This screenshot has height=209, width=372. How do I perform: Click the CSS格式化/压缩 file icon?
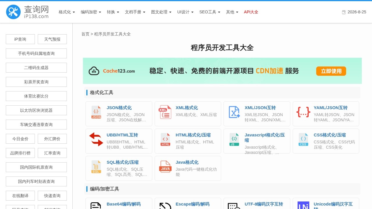click(303, 139)
